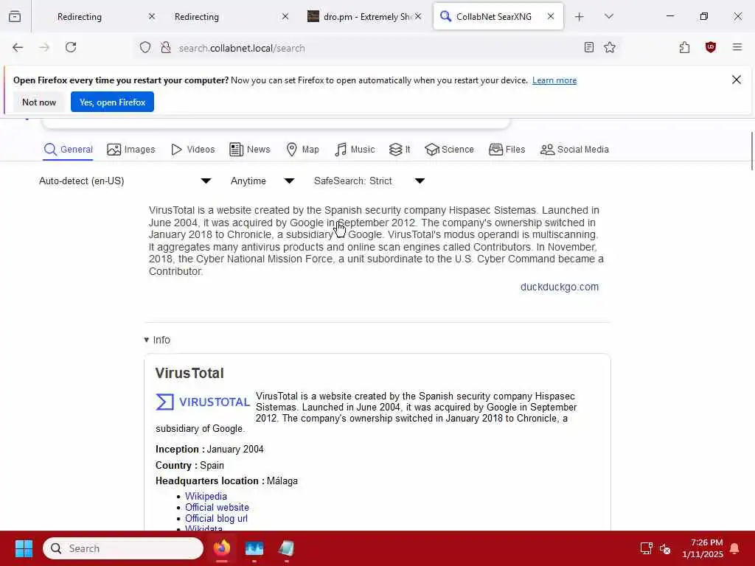Open the duckduckgo.com source link
755x566 pixels.
pos(559,287)
